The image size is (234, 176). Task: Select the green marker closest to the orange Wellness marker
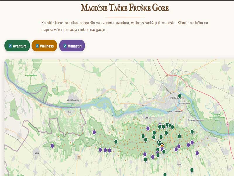159,144
